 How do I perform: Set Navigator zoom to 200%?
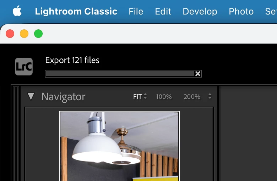pos(192,97)
